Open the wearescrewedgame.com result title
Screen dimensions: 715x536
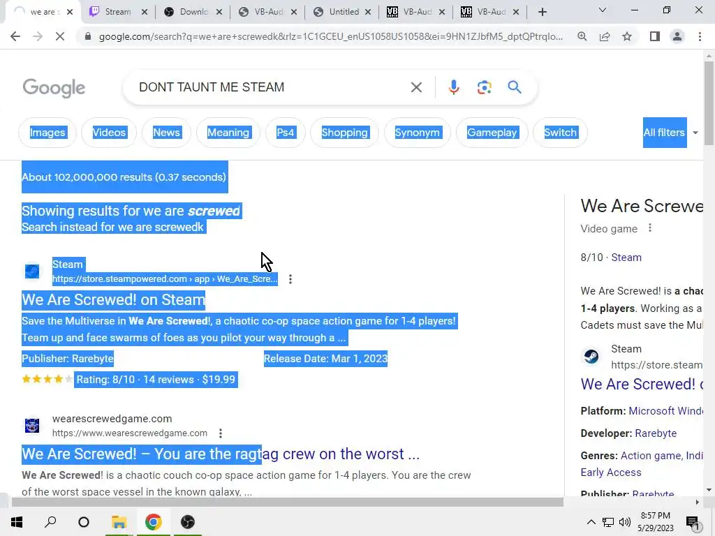pyautogui.click(x=221, y=454)
